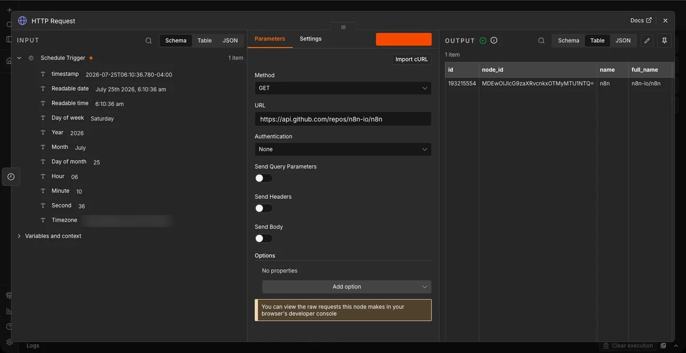Open the executions history icon in left sidebar

coord(11,176)
